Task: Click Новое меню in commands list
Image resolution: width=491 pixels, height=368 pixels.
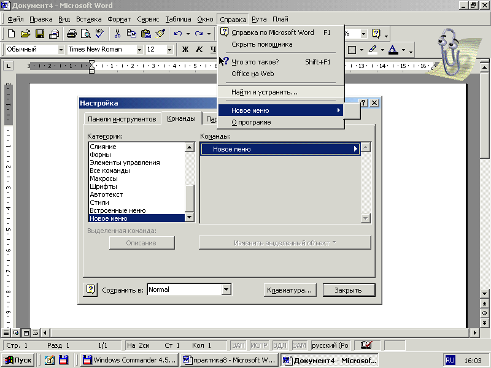Action: [280, 149]
